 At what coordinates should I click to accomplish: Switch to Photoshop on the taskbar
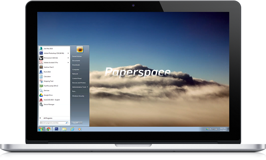point(57,129)
